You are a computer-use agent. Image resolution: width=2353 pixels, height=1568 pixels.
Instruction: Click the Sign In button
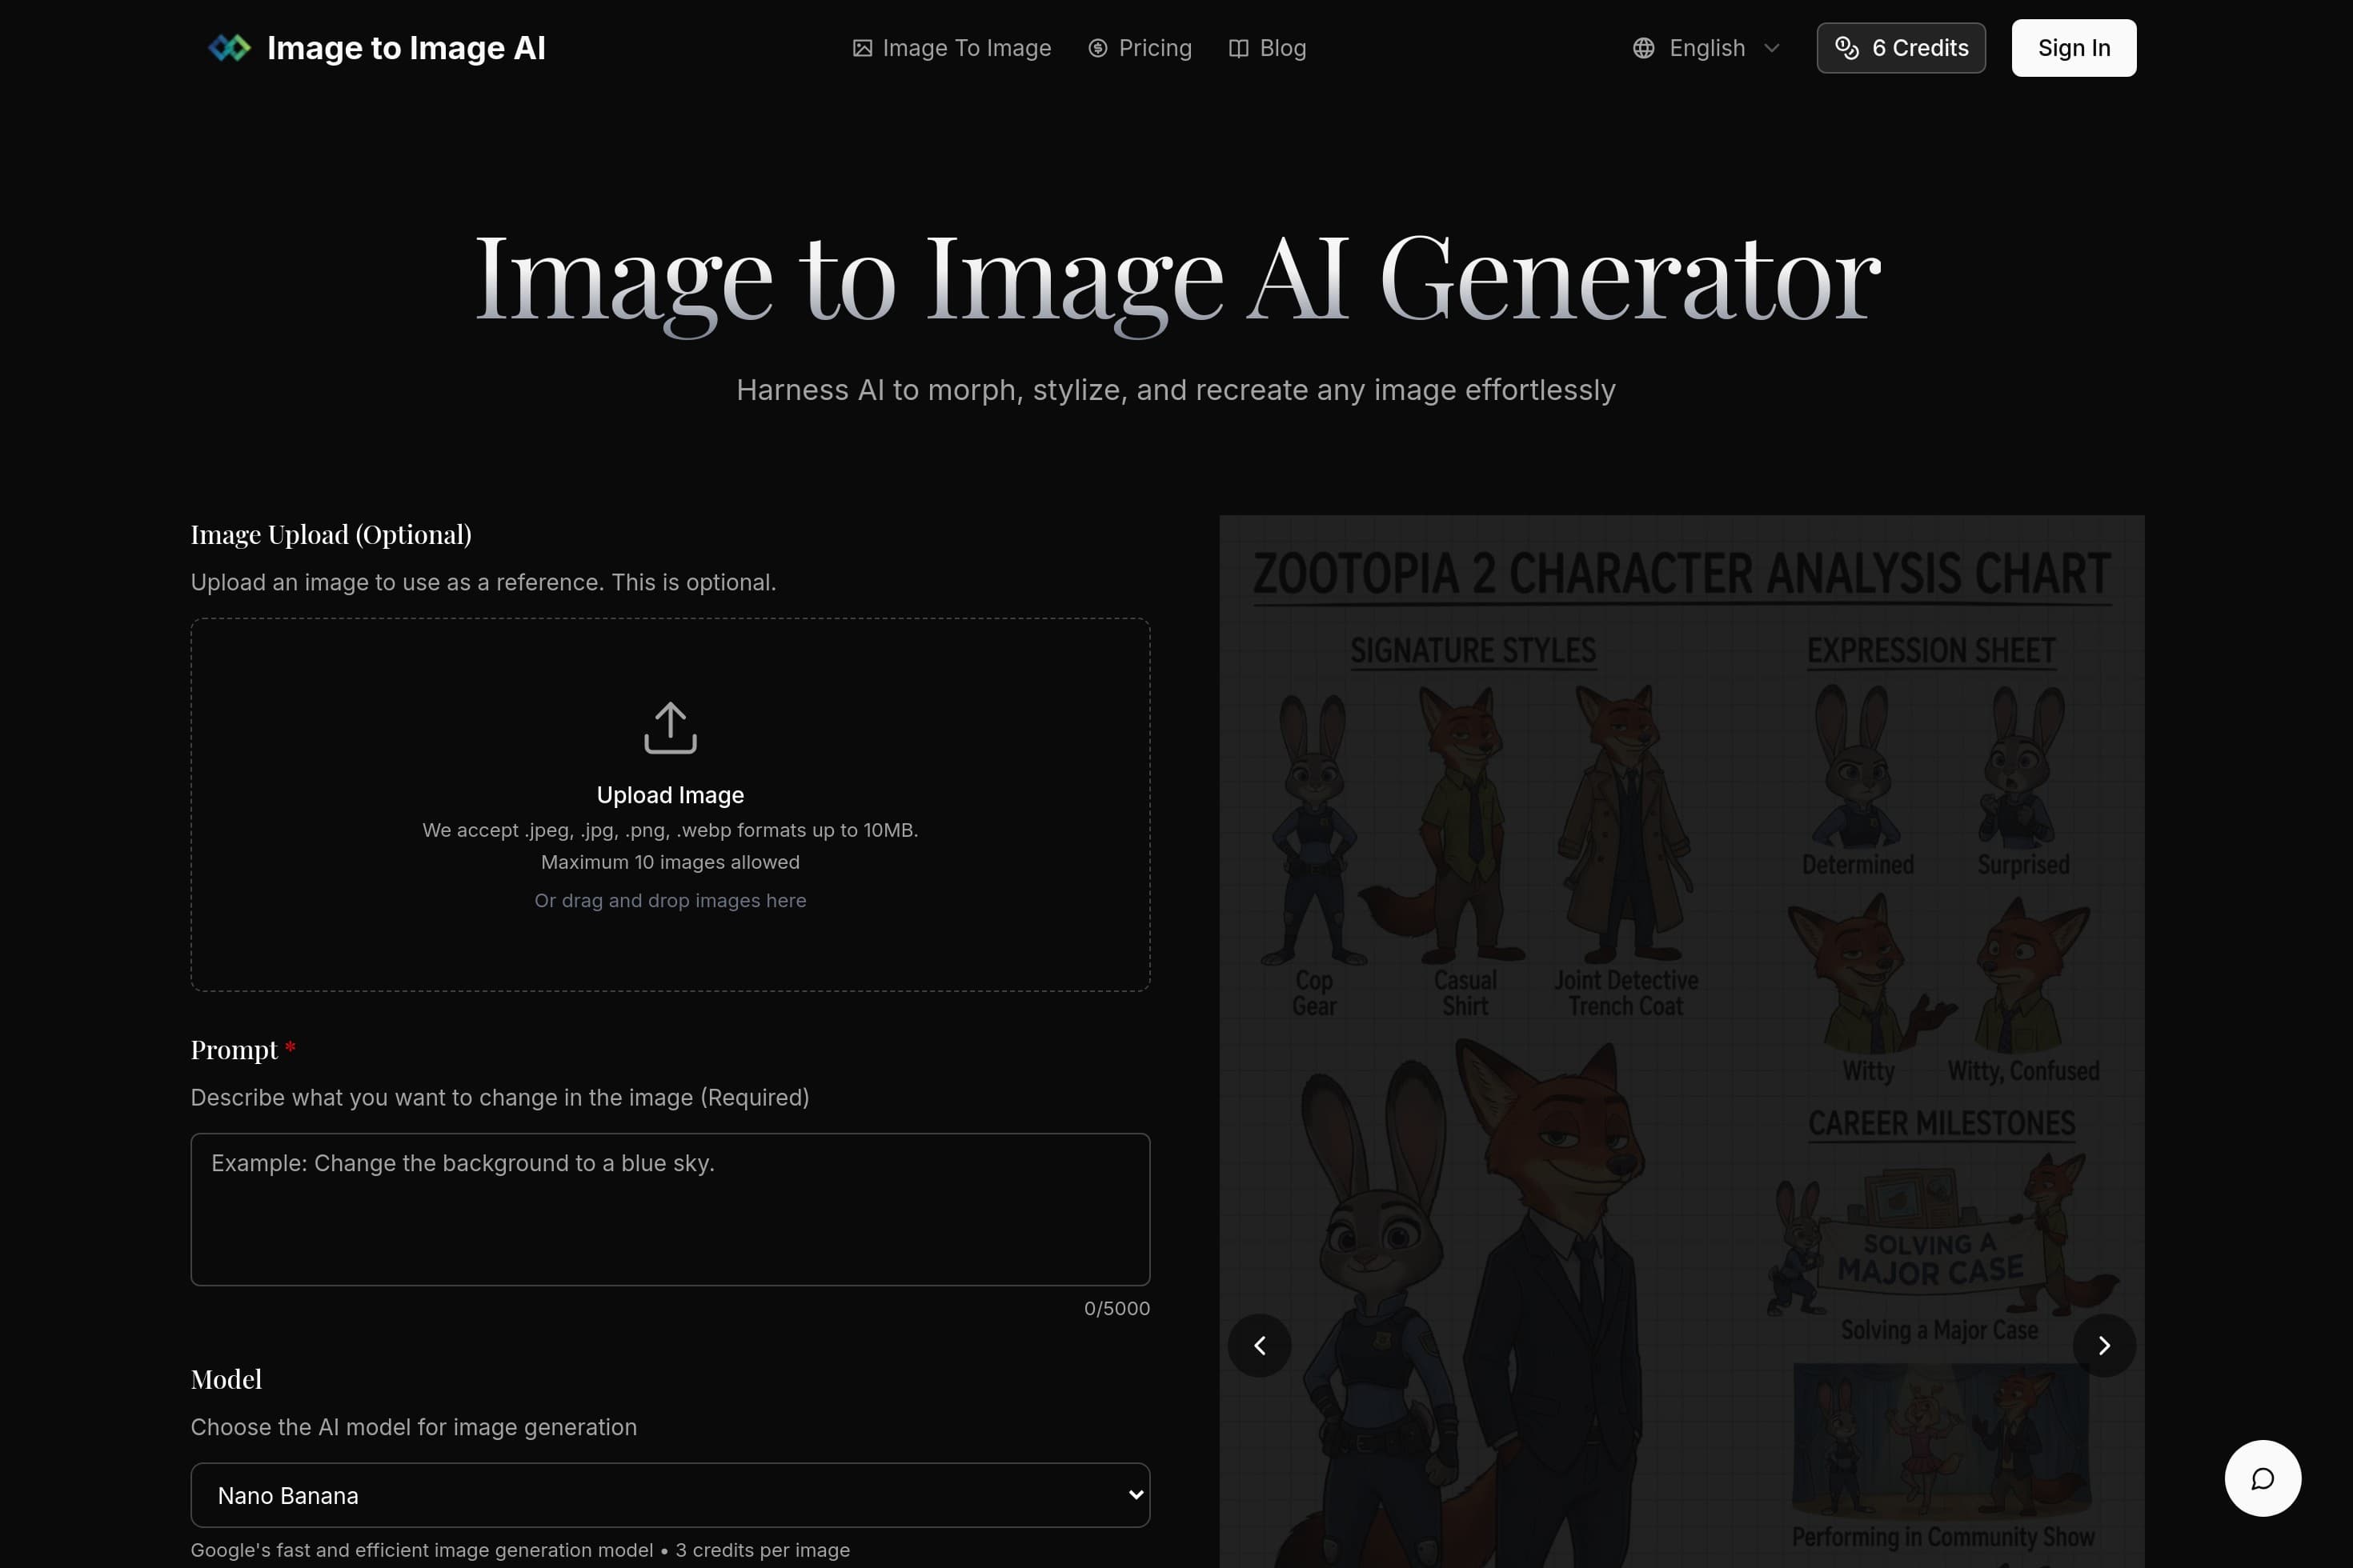(x=2073, y=47)
